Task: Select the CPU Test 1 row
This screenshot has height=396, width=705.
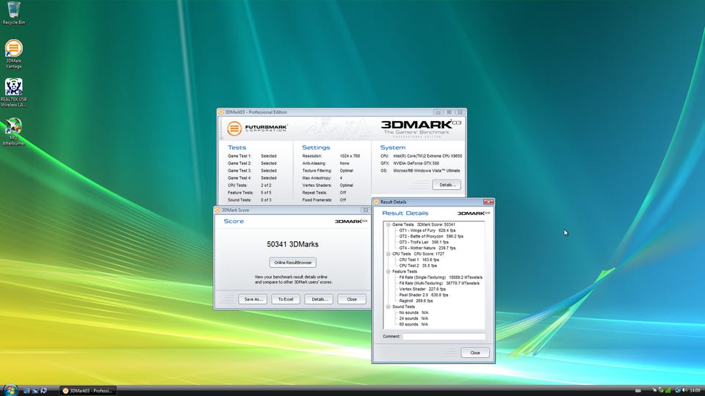Action: point(419,260)
